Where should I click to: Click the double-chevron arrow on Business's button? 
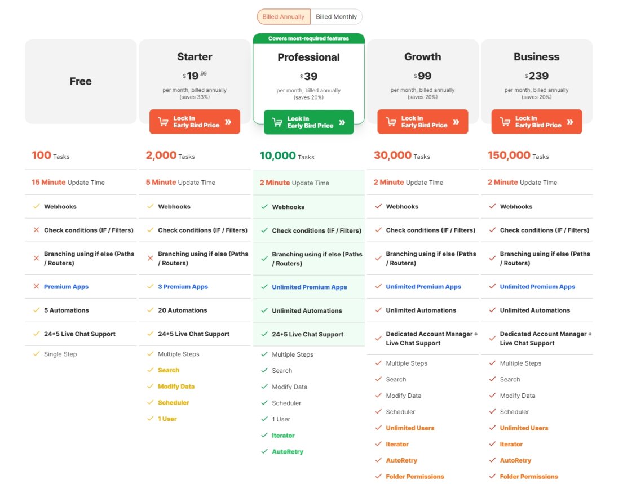click(x=570, y=122)
